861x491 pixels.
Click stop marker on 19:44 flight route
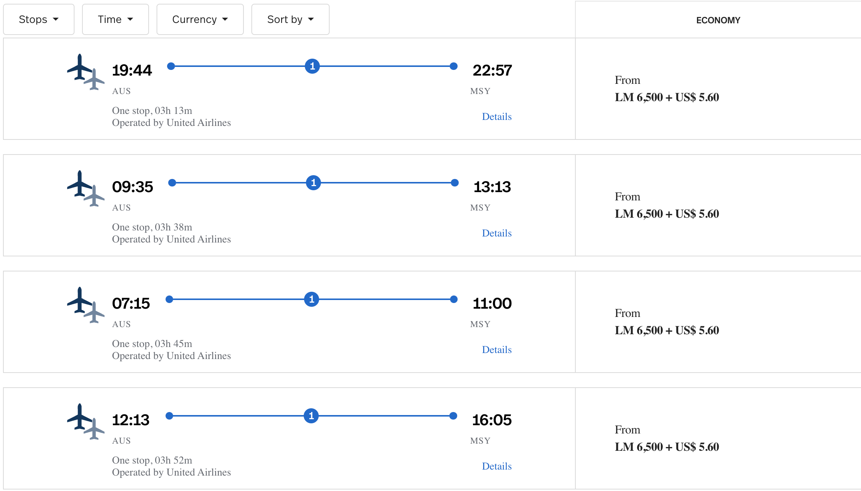coord(312,66)
